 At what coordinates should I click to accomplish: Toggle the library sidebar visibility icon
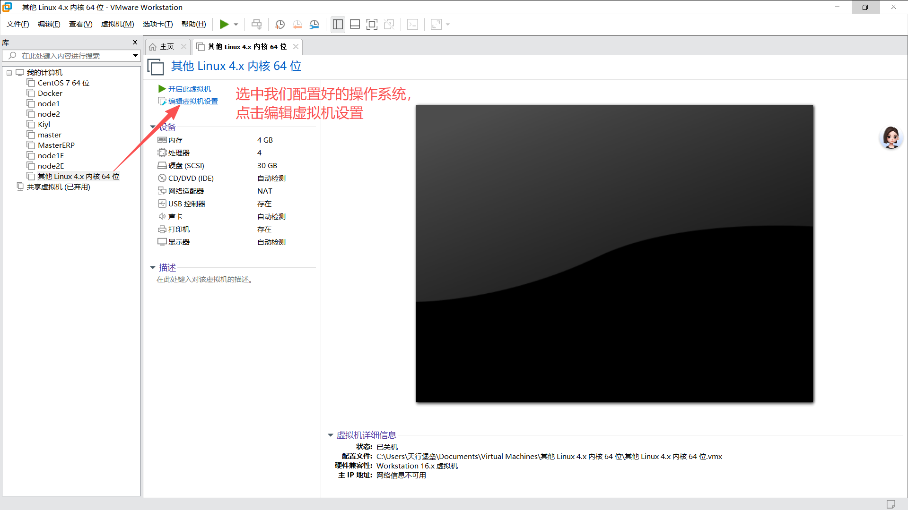[x=338, y=24]
